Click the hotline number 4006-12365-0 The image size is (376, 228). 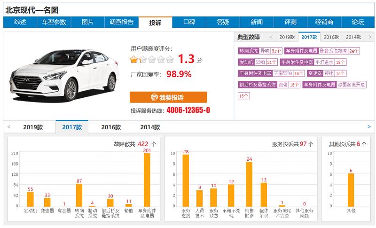coord(188,110)
